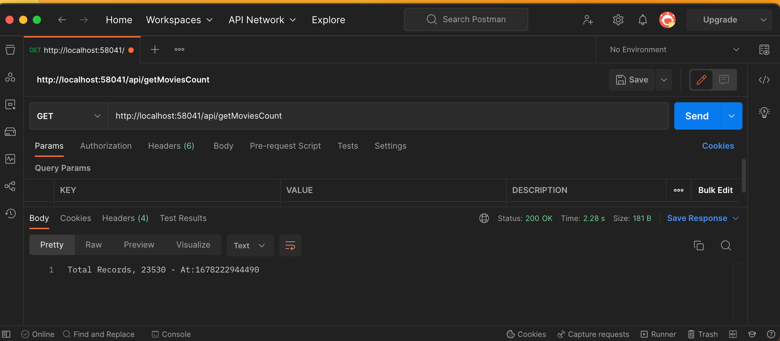Image resolution: width=780 pixels, height=341 pixels.
Task: Click the request URL input field
Action: (307, 116)
